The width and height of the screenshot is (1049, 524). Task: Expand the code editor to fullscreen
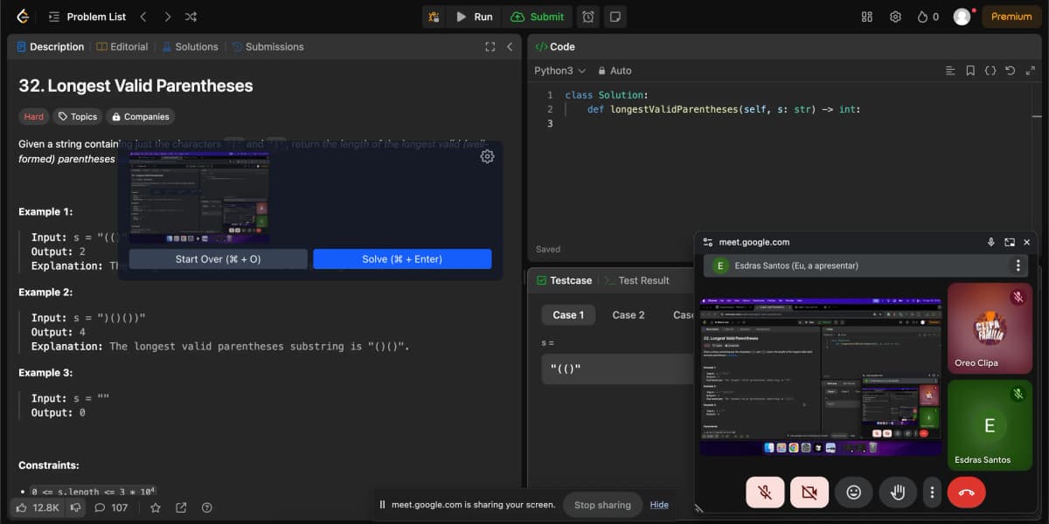pyautogui.click(x=1031, y=71)
